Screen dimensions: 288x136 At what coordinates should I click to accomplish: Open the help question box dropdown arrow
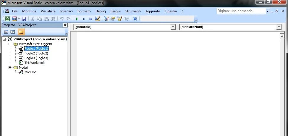tap(267, 11)
